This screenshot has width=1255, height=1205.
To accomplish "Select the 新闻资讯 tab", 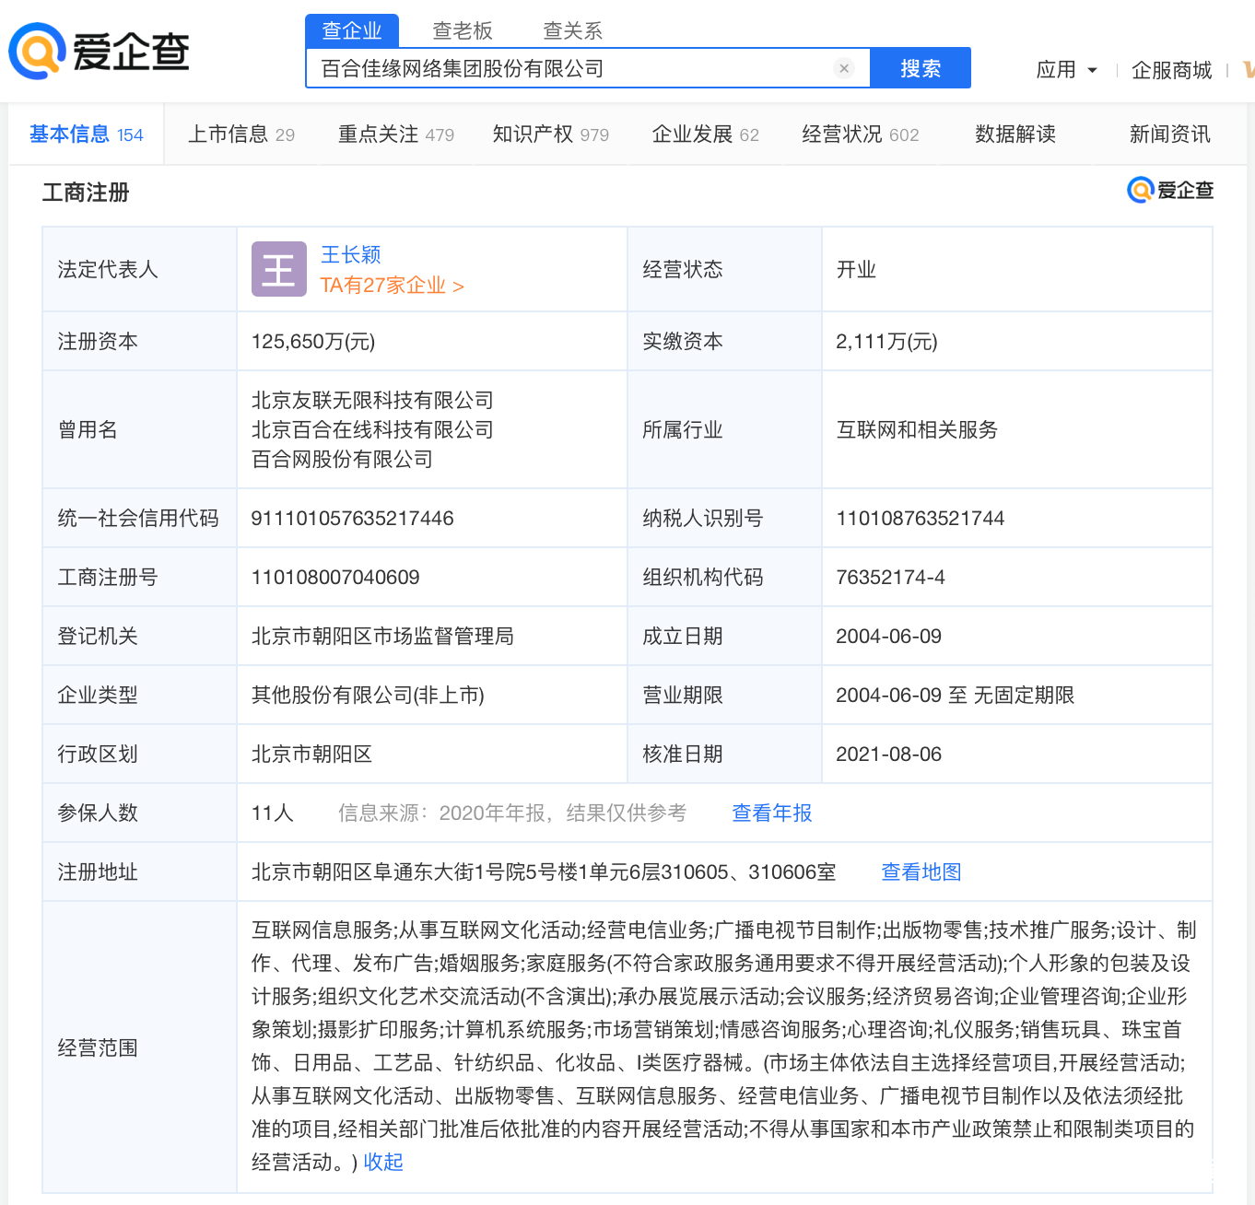I will (x=1170, y=135).
